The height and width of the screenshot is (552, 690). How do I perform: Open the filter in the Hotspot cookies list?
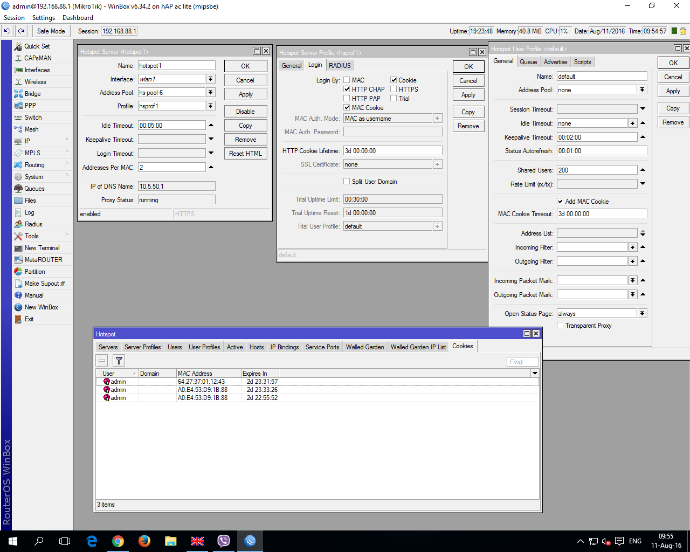(x=119, y=360)
